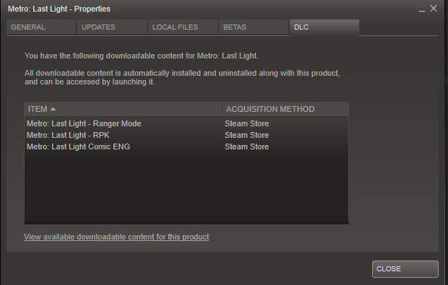Go to the BETAS tab
This screenshot has width=448, height=285.
pos(254,27)
